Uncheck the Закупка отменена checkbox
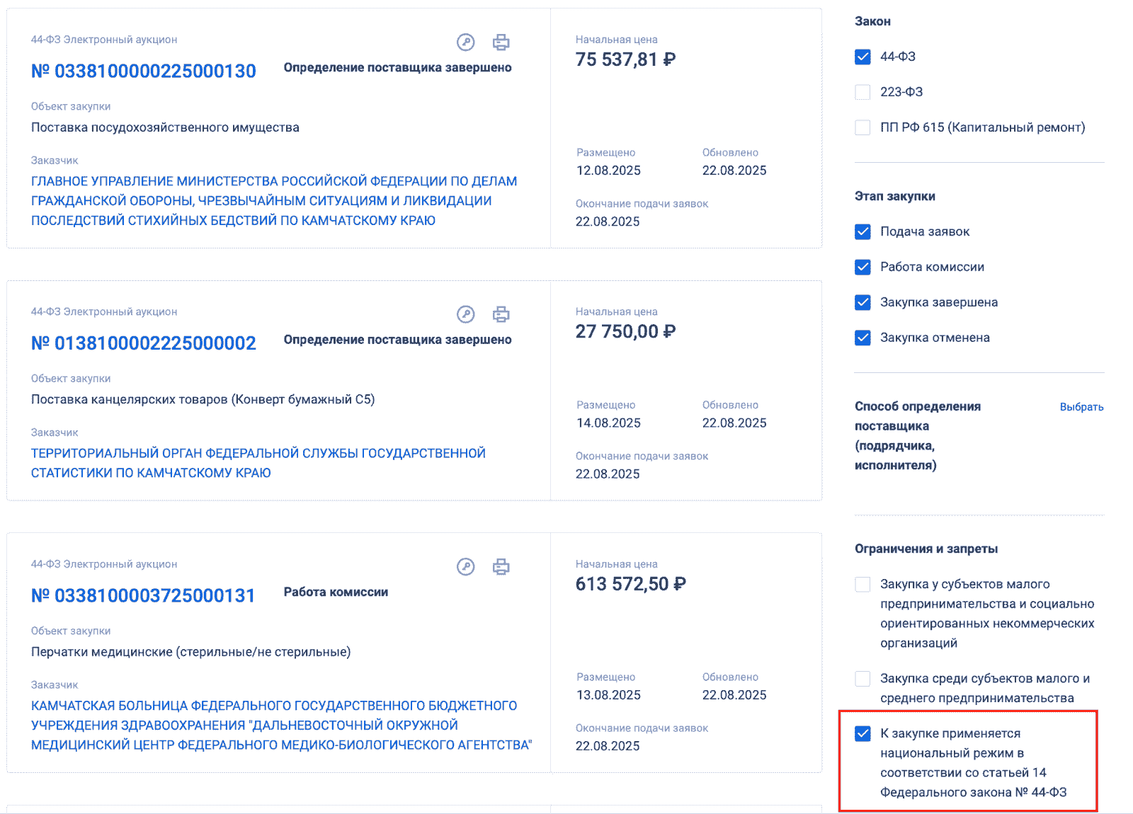The width and height of the screenshot is (1133, 814). point(862,338)
